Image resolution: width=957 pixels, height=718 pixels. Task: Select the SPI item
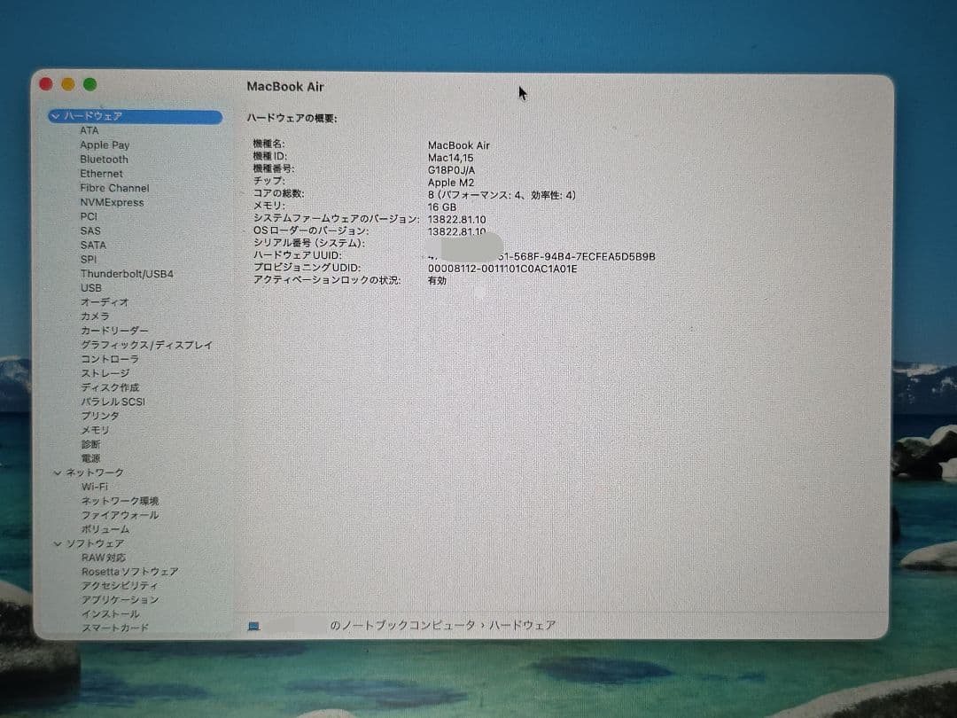[x=89, y=260]
